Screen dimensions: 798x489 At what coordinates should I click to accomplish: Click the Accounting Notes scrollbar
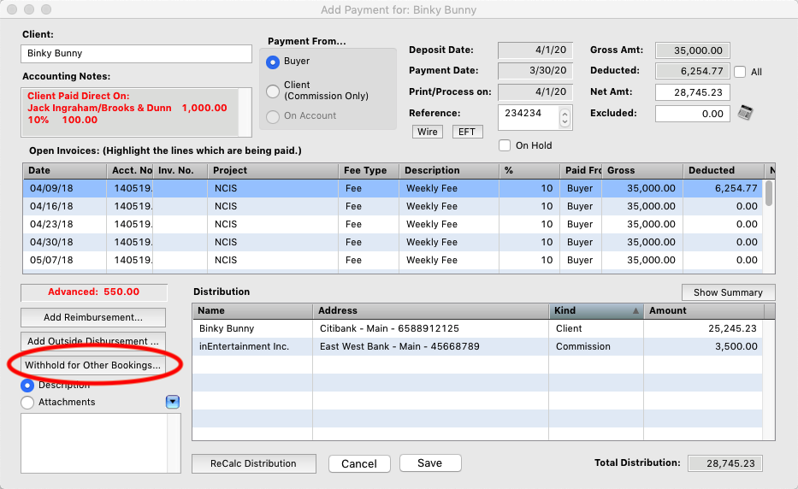[245, 112]
